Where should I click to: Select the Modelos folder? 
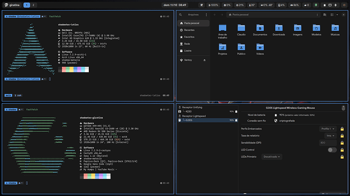tap(317, 30)
